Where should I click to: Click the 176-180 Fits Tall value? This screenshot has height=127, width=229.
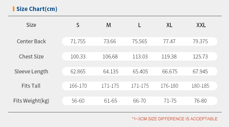(169, 86)
